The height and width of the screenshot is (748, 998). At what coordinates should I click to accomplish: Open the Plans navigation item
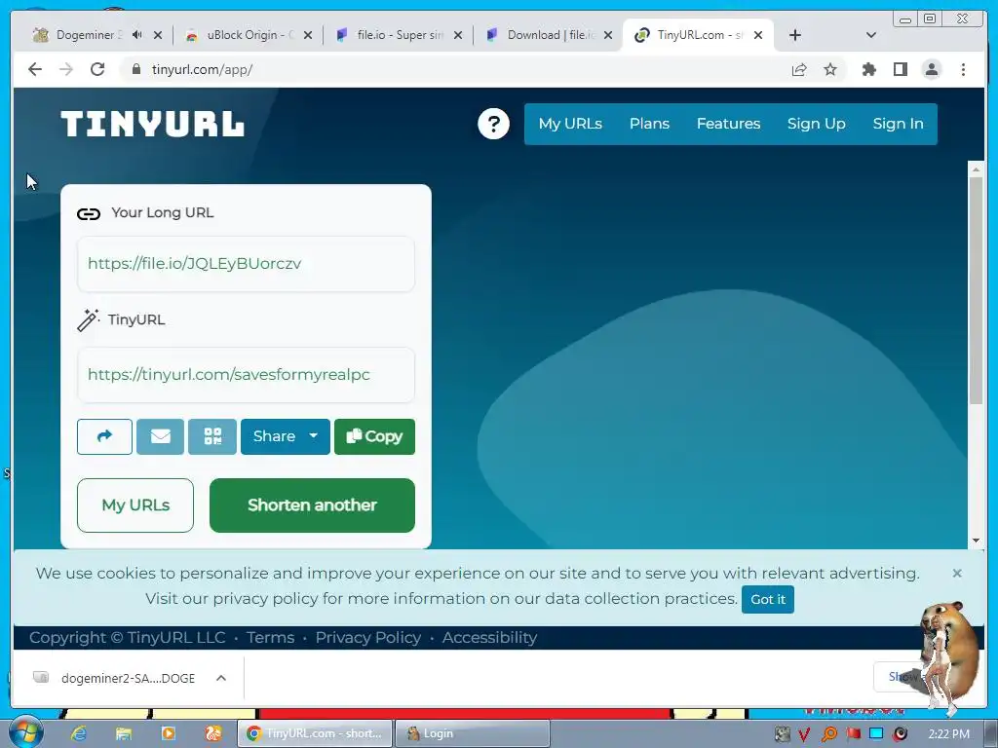[649, 124]
